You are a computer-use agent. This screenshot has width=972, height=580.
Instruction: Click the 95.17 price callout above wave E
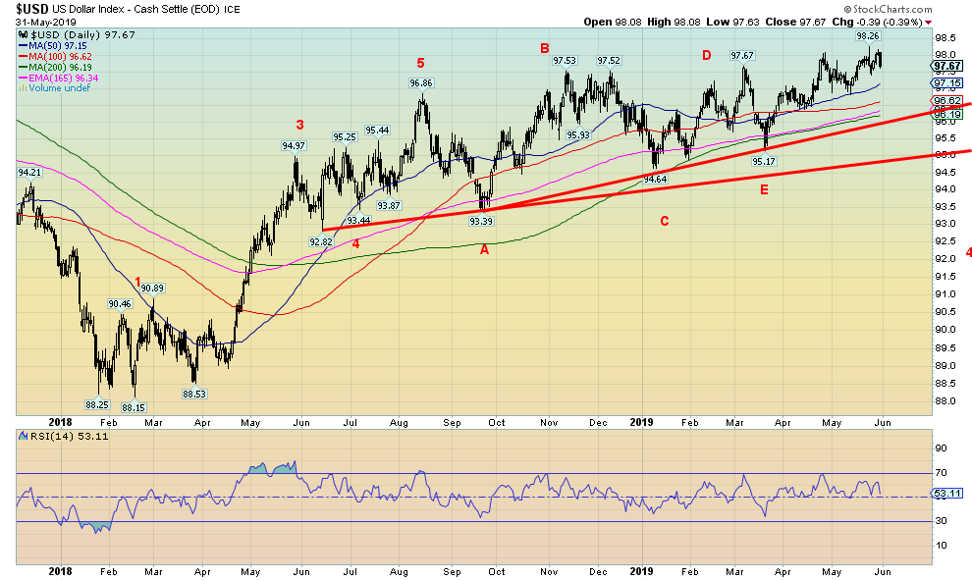764,160
